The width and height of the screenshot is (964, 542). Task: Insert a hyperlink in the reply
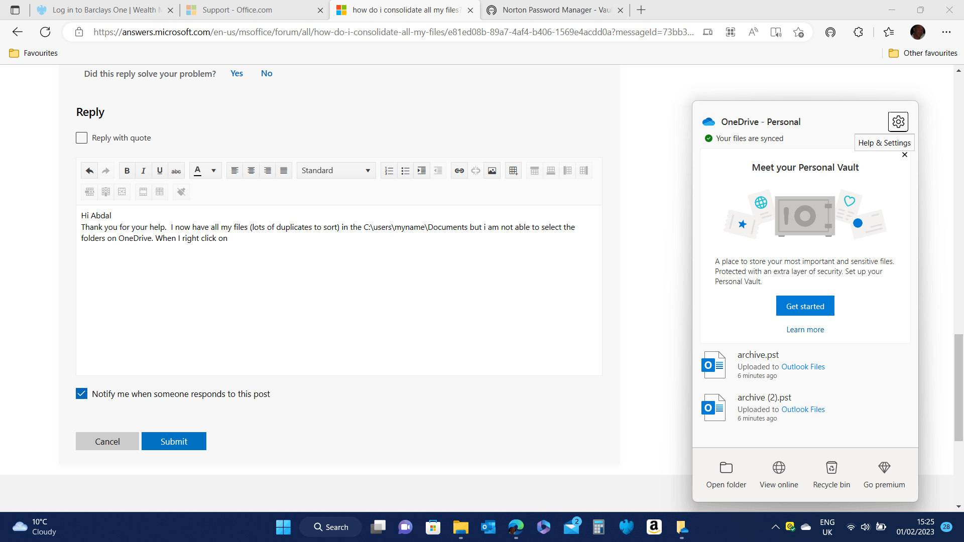pos(459,171)
